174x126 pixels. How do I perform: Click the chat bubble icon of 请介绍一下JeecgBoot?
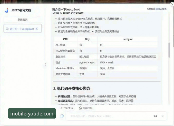point(7,29)
